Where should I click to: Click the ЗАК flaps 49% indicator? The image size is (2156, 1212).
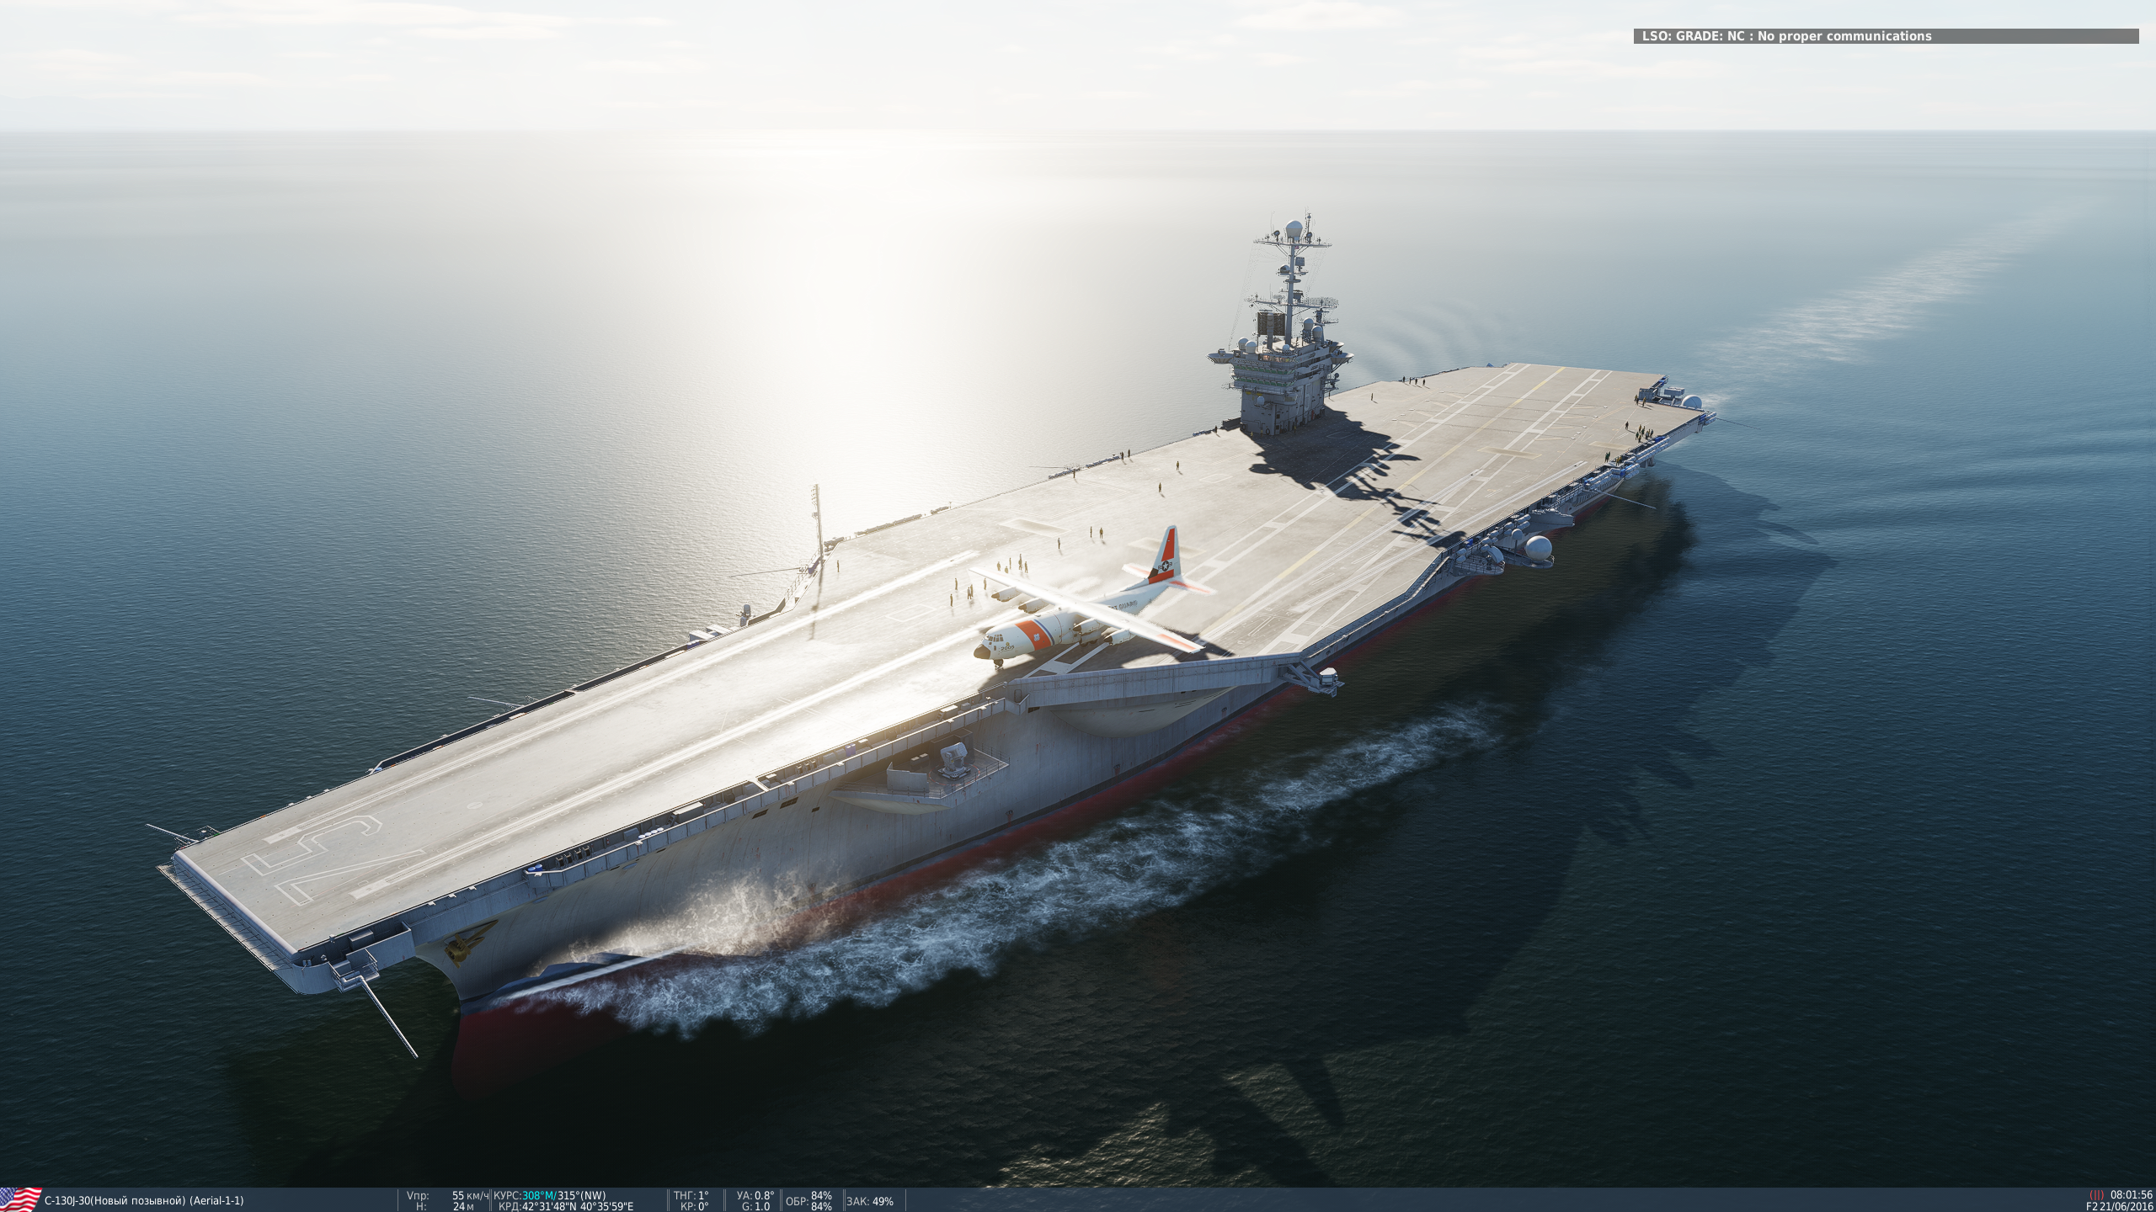[881, 1201]
